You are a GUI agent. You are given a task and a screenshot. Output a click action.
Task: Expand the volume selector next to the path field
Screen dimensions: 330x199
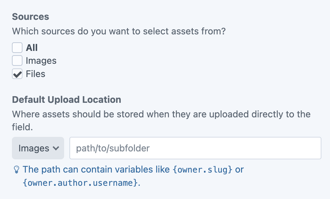[x=38, y=148]
